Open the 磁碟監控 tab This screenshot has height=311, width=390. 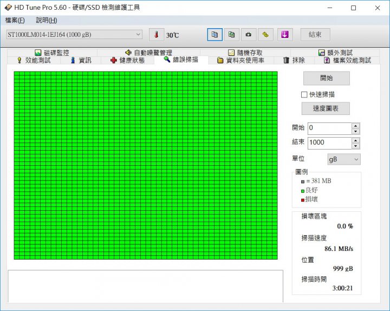click(52, 53)
